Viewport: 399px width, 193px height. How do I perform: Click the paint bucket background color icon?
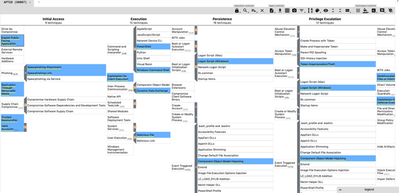365,10
